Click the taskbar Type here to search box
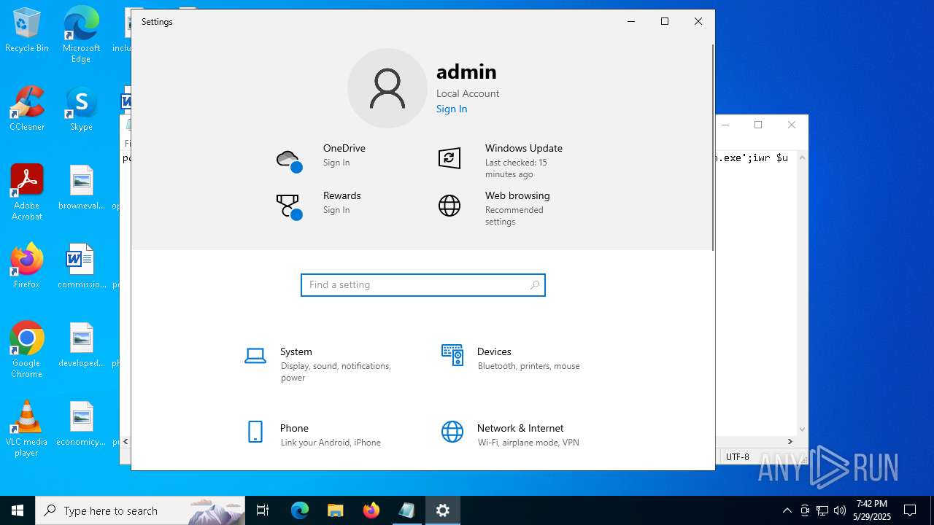This screenshot has height=525, width=934. coord(140,510)
